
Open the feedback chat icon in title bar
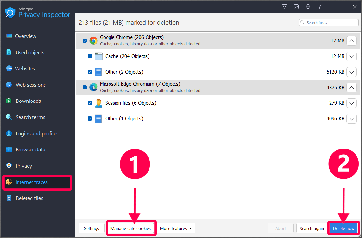pos(284,7)
